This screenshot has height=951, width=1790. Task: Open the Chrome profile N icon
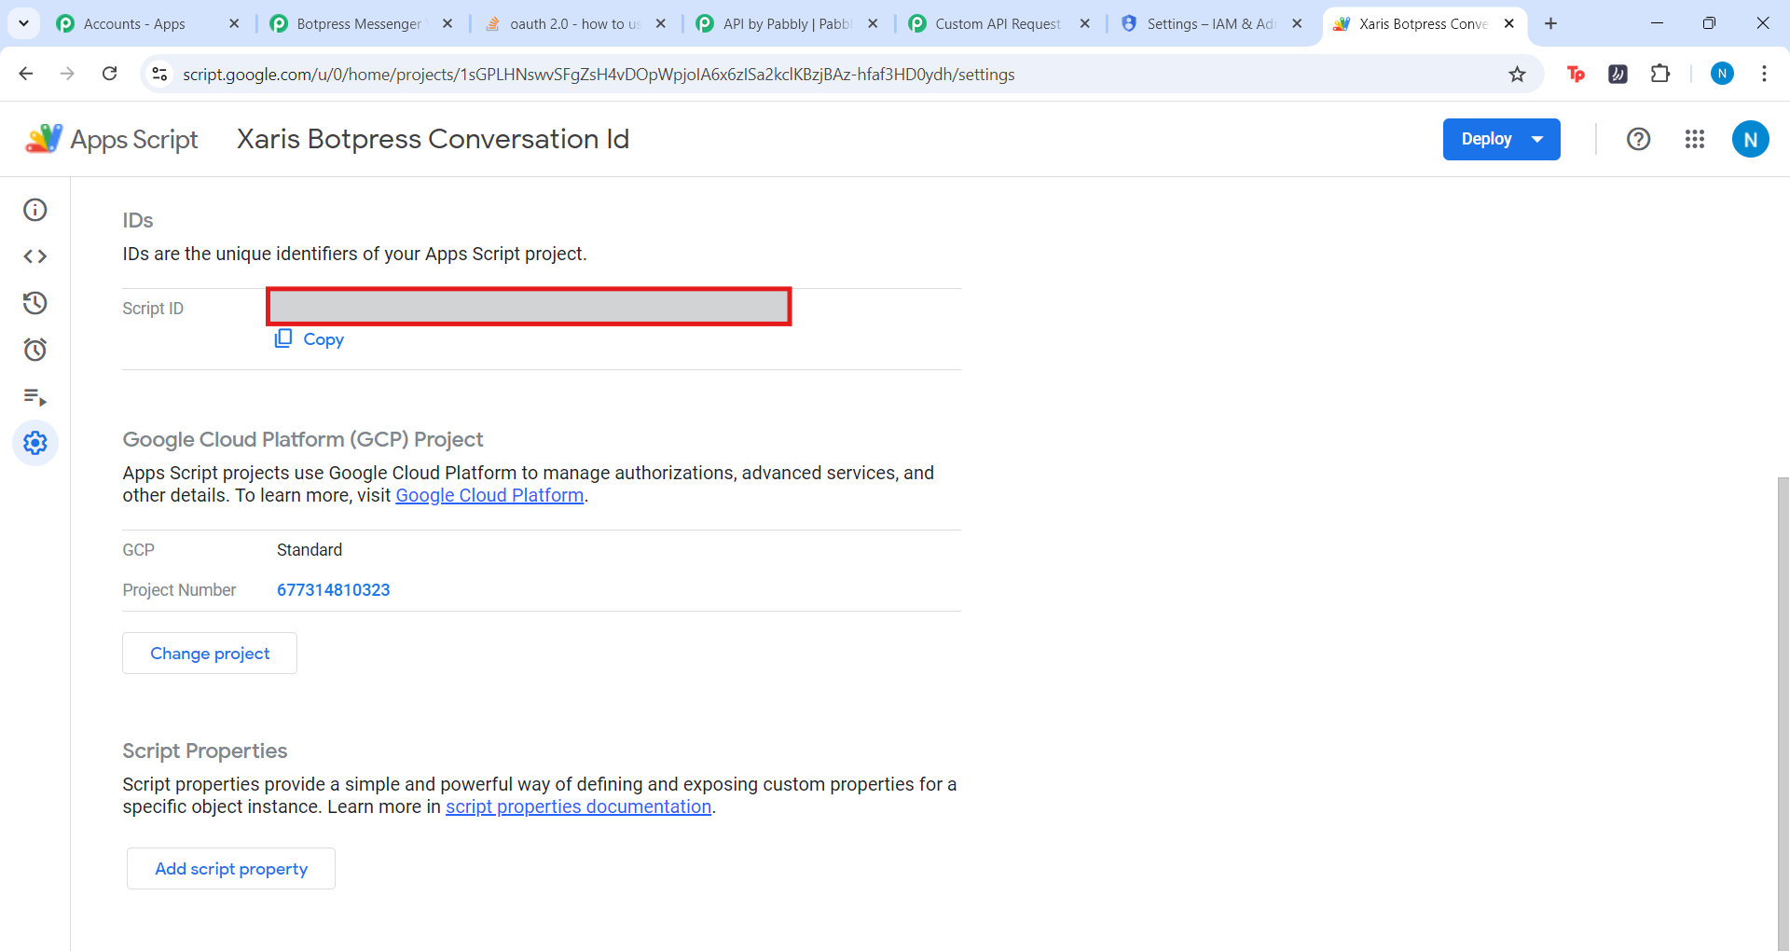[x=1722, y=74]
